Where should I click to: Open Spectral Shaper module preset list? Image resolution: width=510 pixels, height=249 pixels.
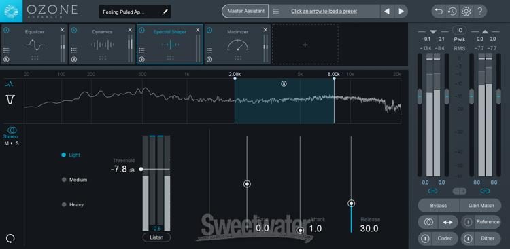tap(141, 50)
